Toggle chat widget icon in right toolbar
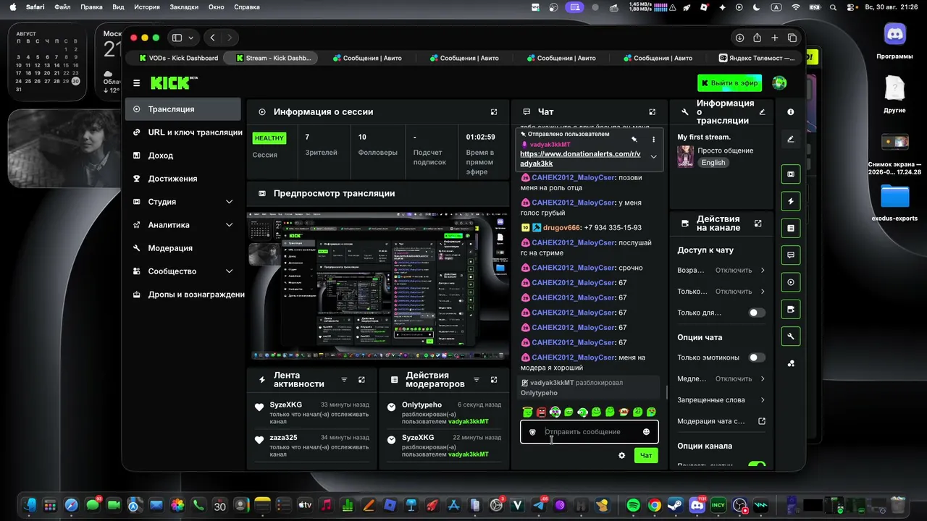The width and height of the screenshot is (927, 521). 791,255
